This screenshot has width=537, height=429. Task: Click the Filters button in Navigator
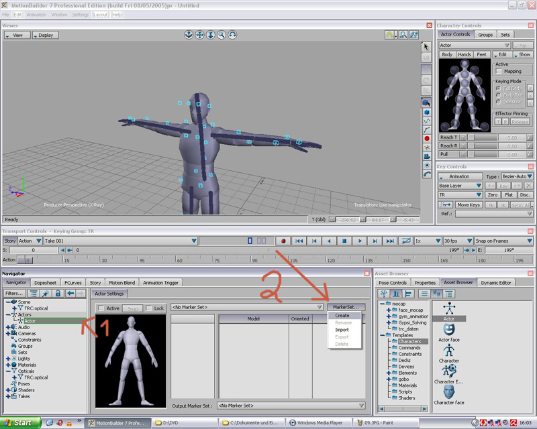[13, 294]
